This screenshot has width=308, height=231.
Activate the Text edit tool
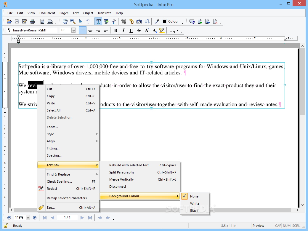click(98, 21)
